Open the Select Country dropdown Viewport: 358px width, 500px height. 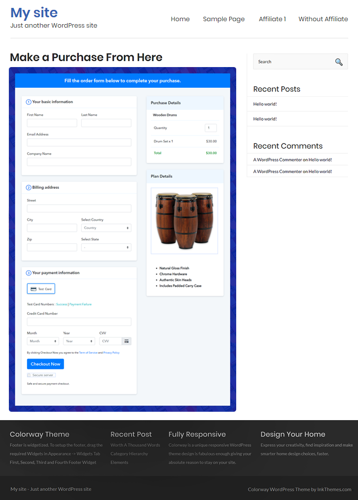(106, 228)
